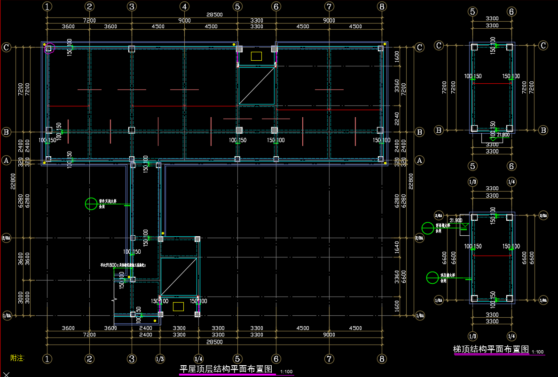
Task: Select top axis bubble 1 of main plan
Action: pyautogui.click(x=47, y=7)
